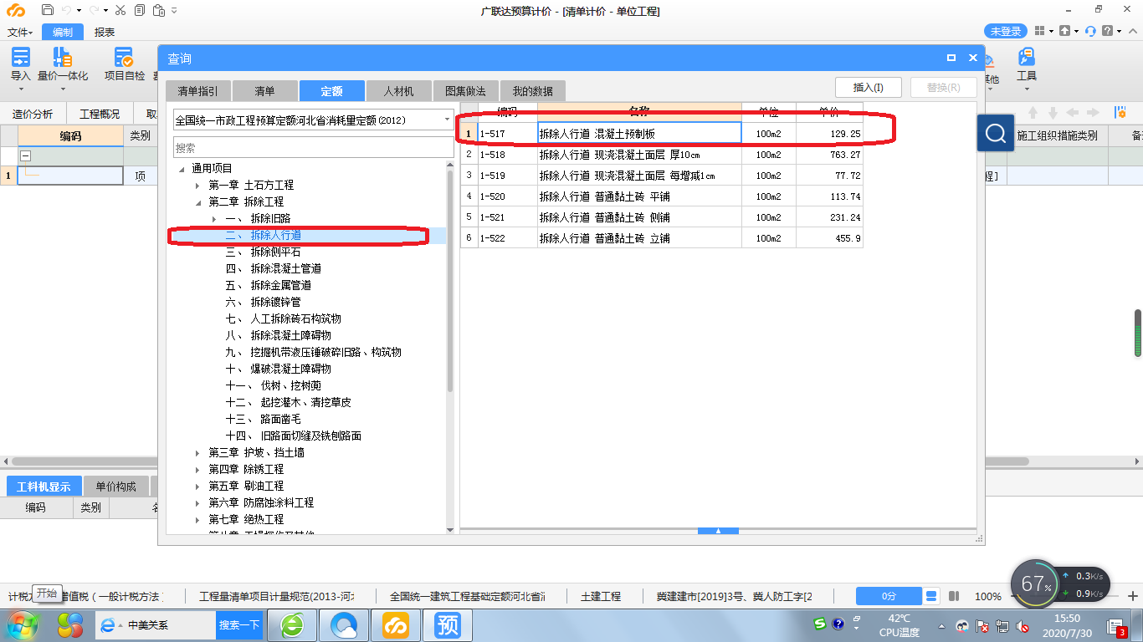Click the Cut scissors icon

point(120,10)
